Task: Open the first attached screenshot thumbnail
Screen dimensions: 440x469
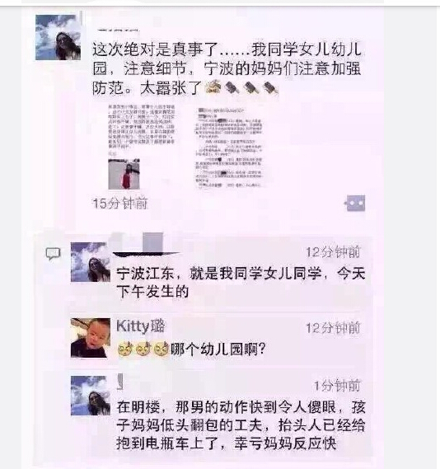Action: (x=141, y=147)
